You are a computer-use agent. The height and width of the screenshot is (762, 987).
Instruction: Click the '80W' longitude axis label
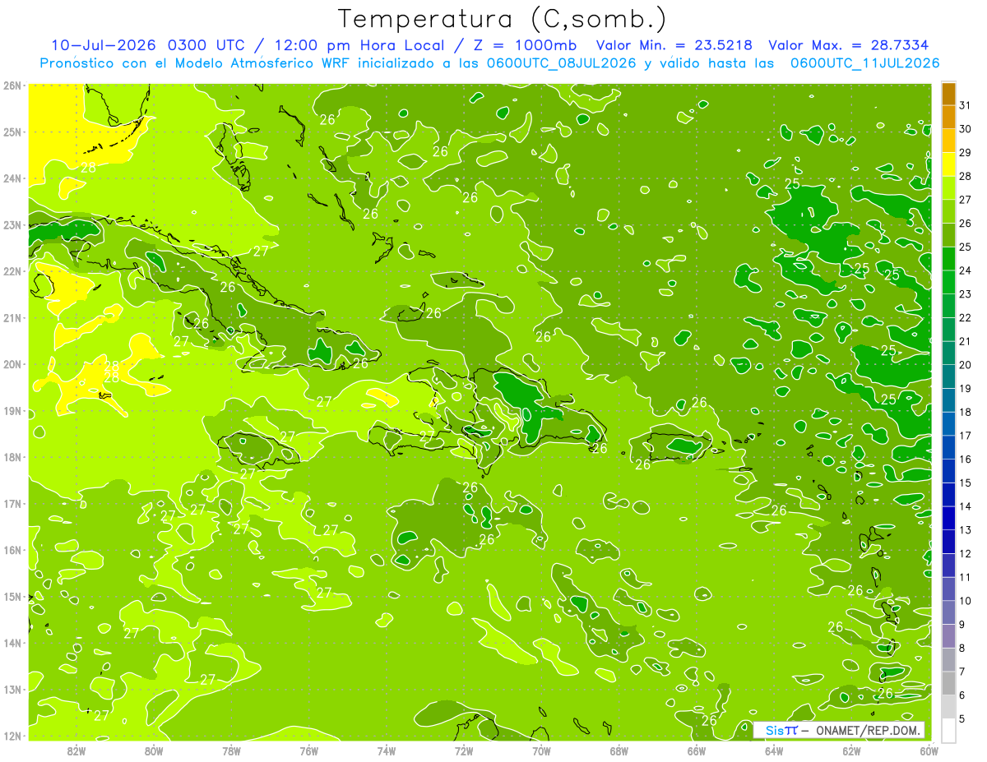click(154, 750)
